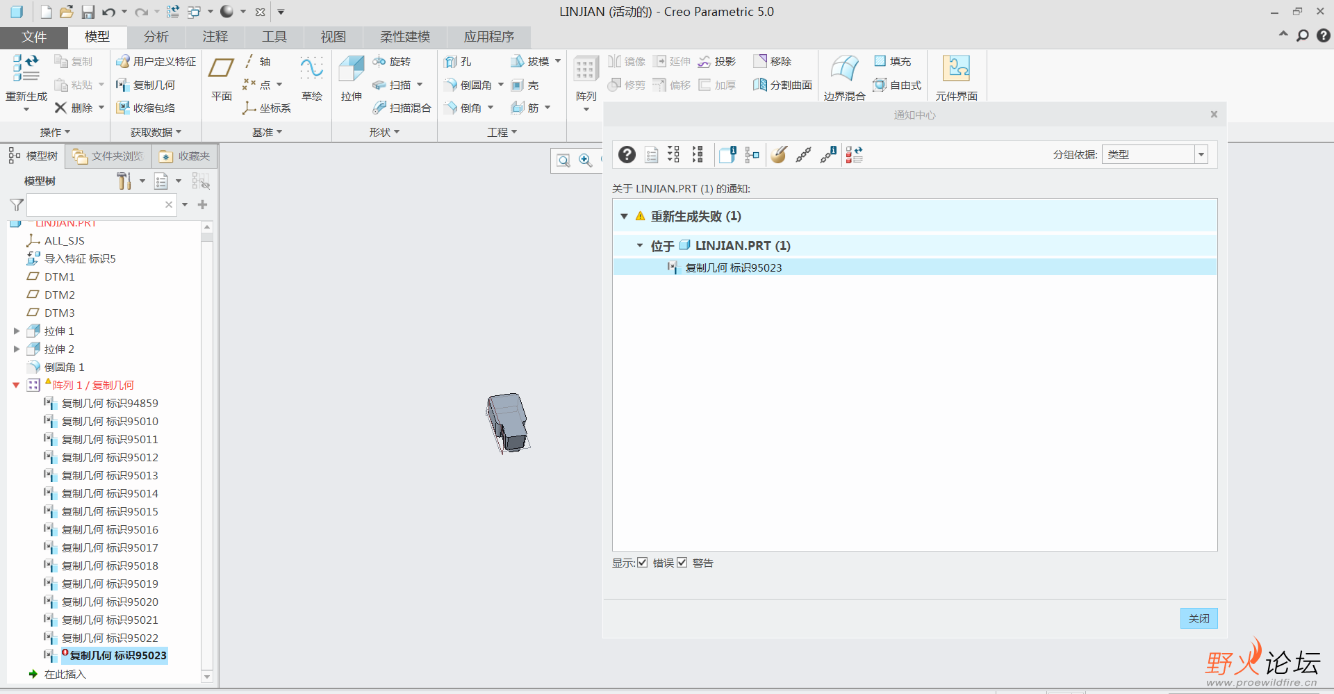
Task: Open the Sketch (草绘) tool
Action: click(312, 78)
